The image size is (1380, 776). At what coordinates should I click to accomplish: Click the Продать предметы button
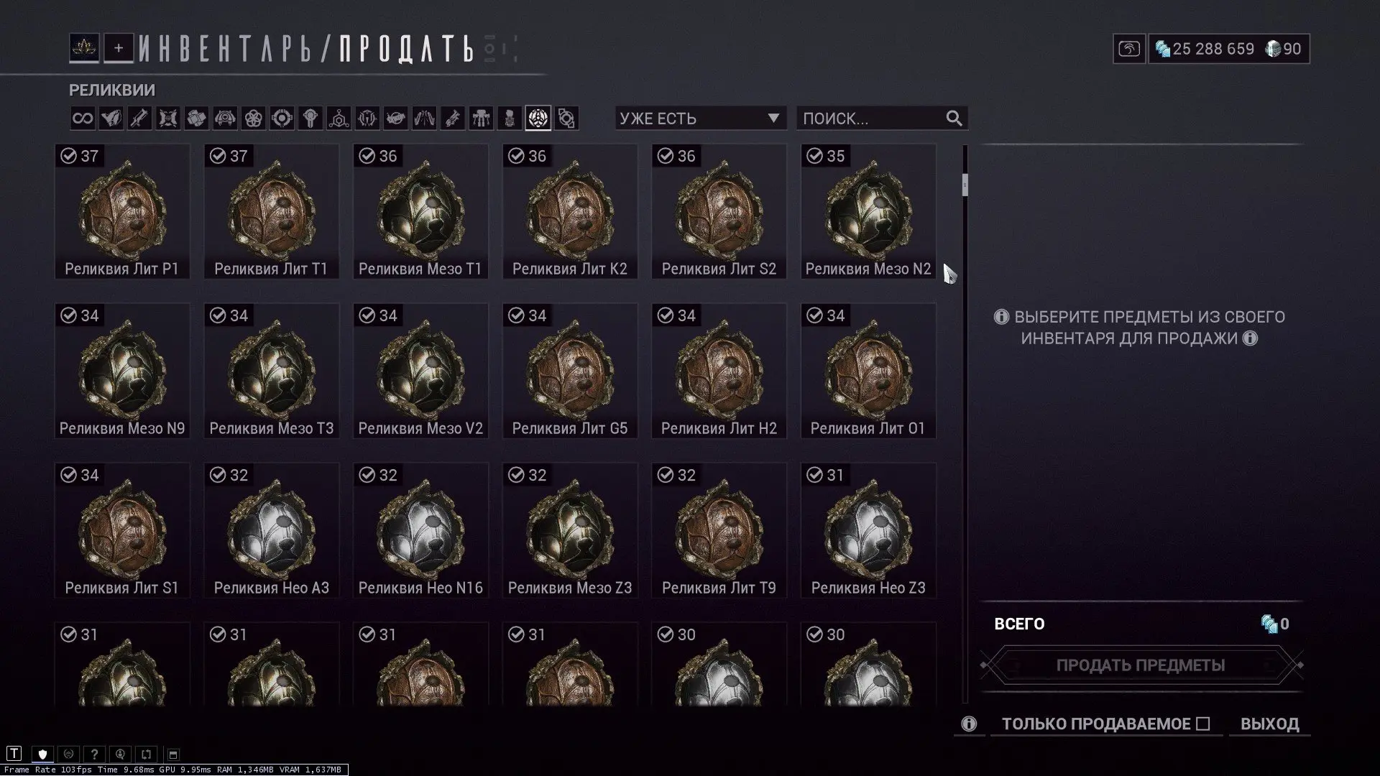[x=1141, y=665]
